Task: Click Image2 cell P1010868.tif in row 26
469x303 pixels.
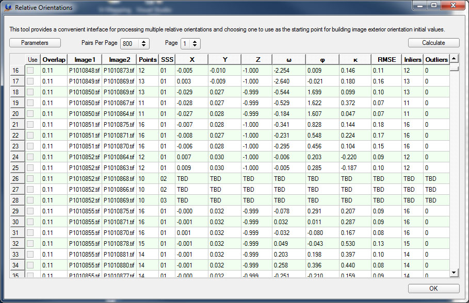Action: click(x=119, y=179)
